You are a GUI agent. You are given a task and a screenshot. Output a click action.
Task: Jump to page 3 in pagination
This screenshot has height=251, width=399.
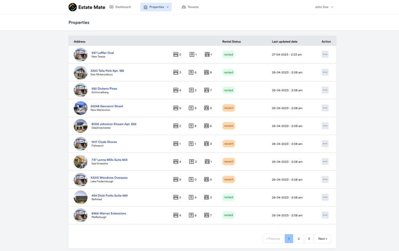point(309,239)
